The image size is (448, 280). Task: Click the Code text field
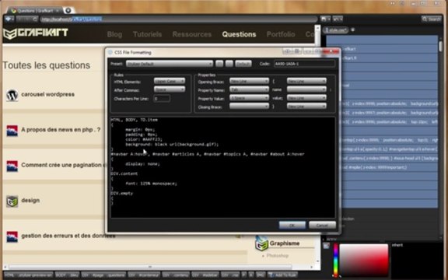point(304,64)
